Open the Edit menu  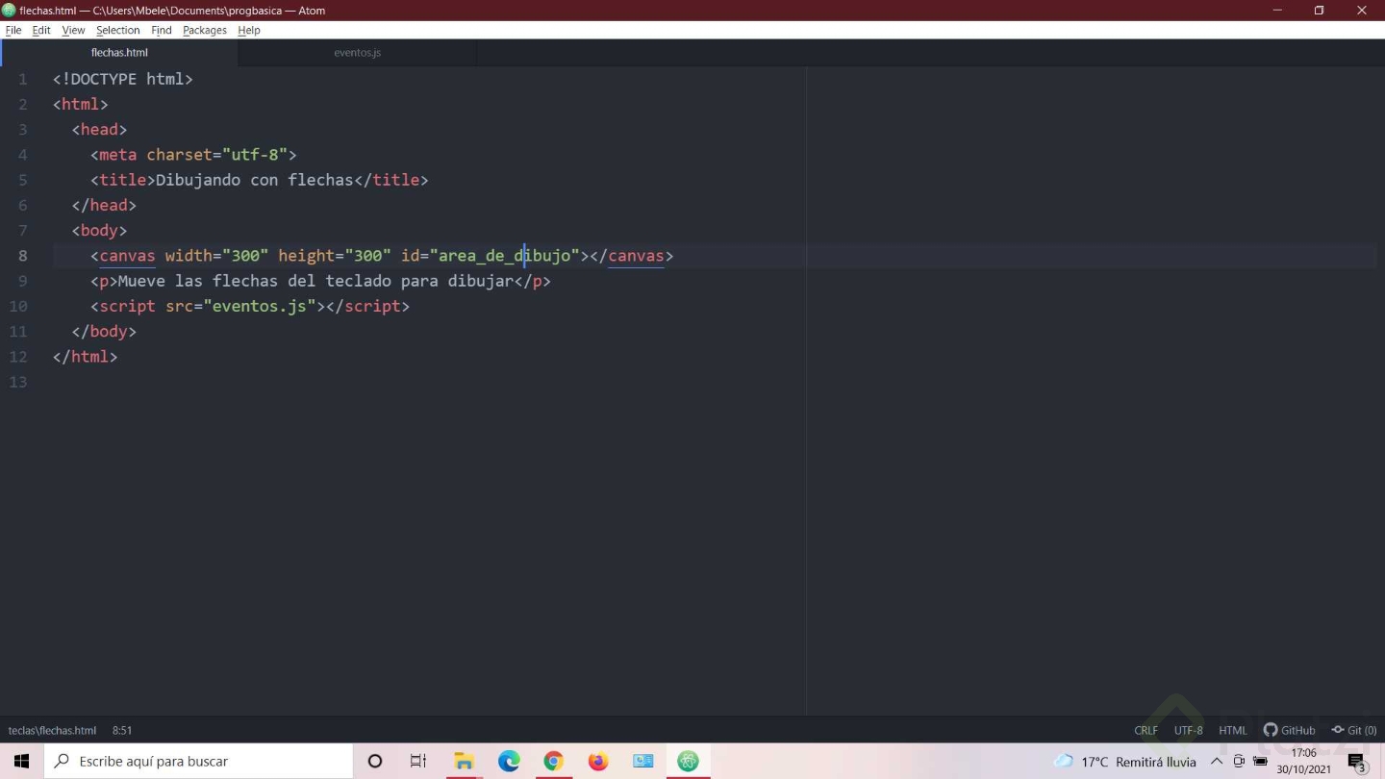41,30
